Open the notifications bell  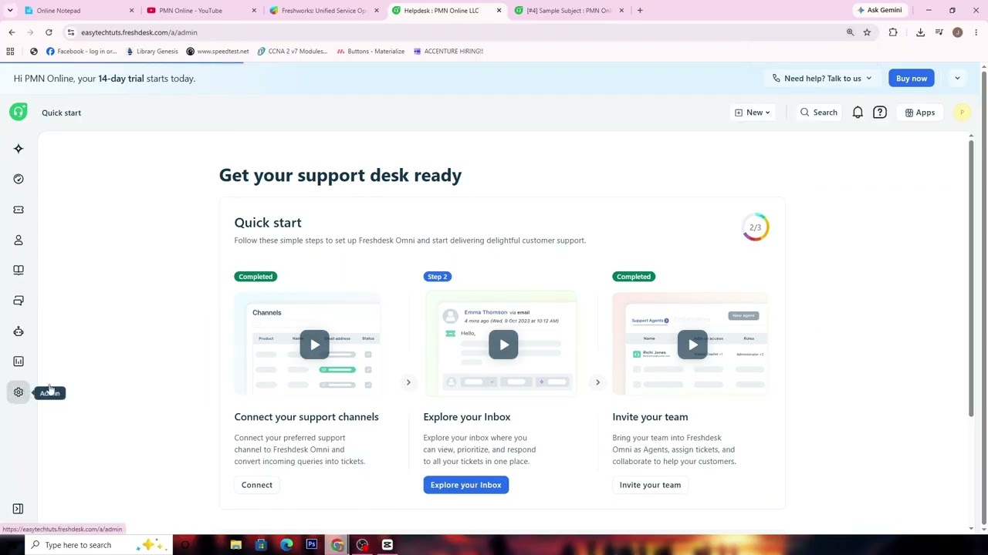858,113
